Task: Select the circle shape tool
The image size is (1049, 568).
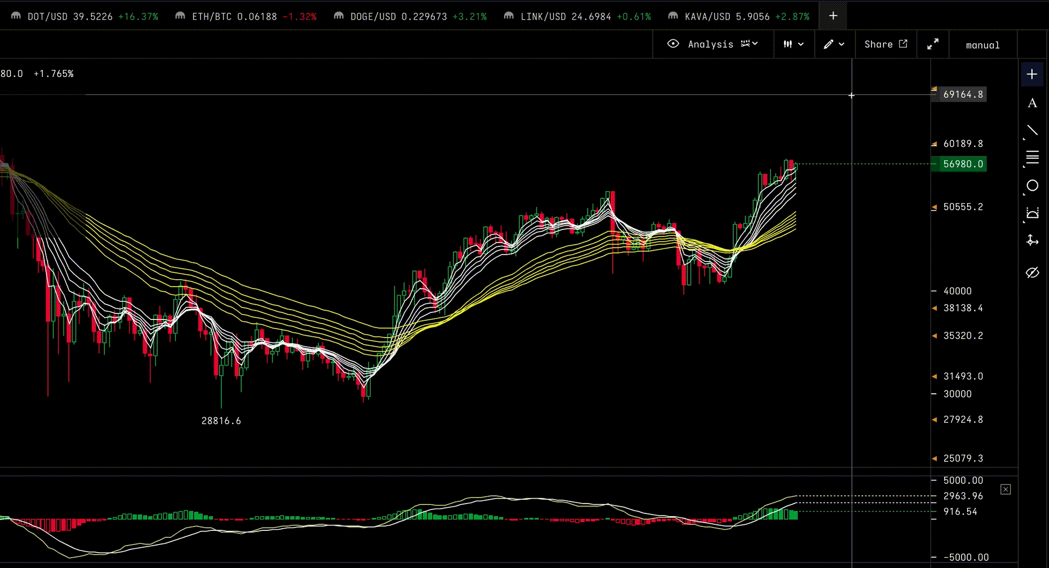Action: point(1032,186)
